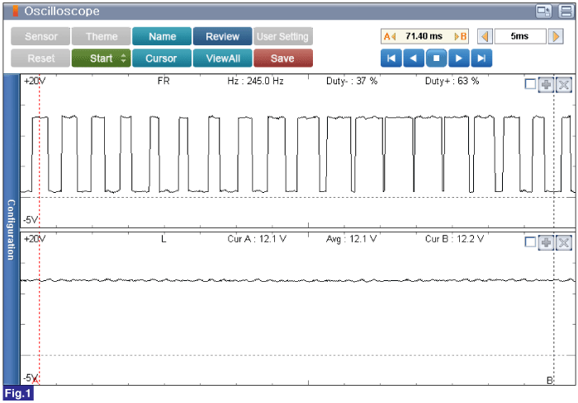Decrease time base with left arrow

click(485, 36)
